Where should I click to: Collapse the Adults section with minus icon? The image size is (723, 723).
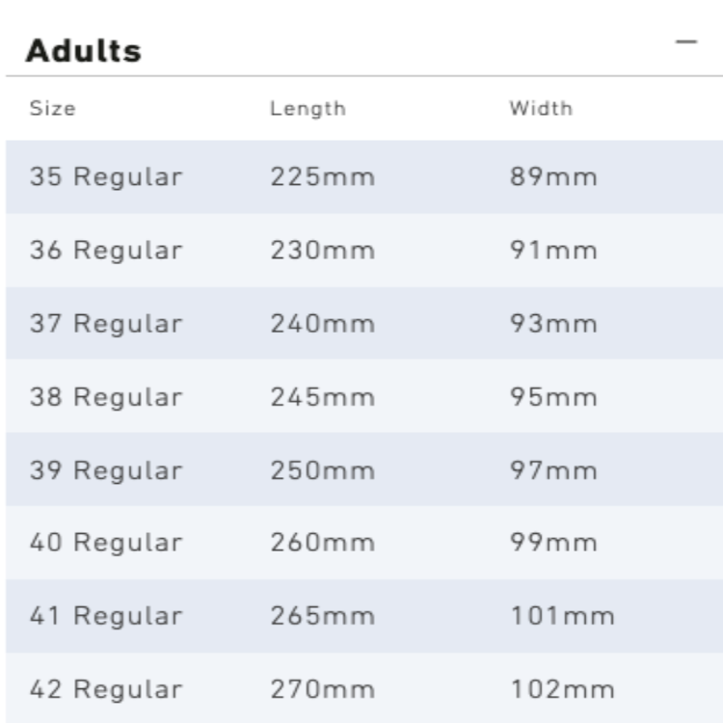coord(685,42)
